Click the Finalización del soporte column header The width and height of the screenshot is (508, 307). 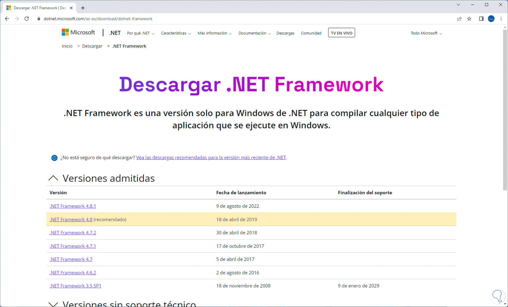(x=365, y=193)
